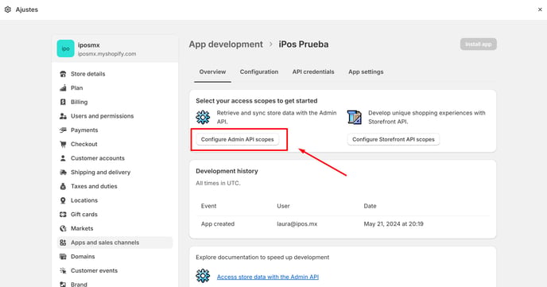Click the Taxes and duties icon

pyautogui.click(x=63, y=186)
